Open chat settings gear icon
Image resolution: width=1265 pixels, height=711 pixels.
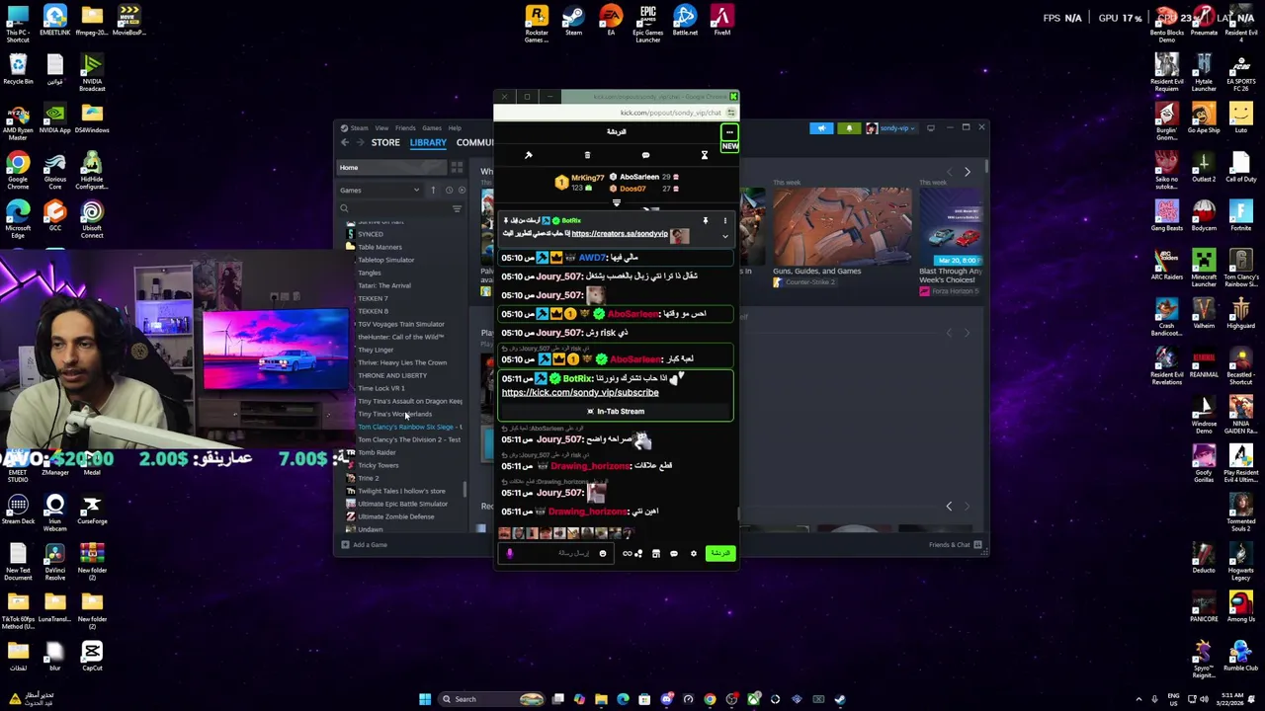coord(693,554)
